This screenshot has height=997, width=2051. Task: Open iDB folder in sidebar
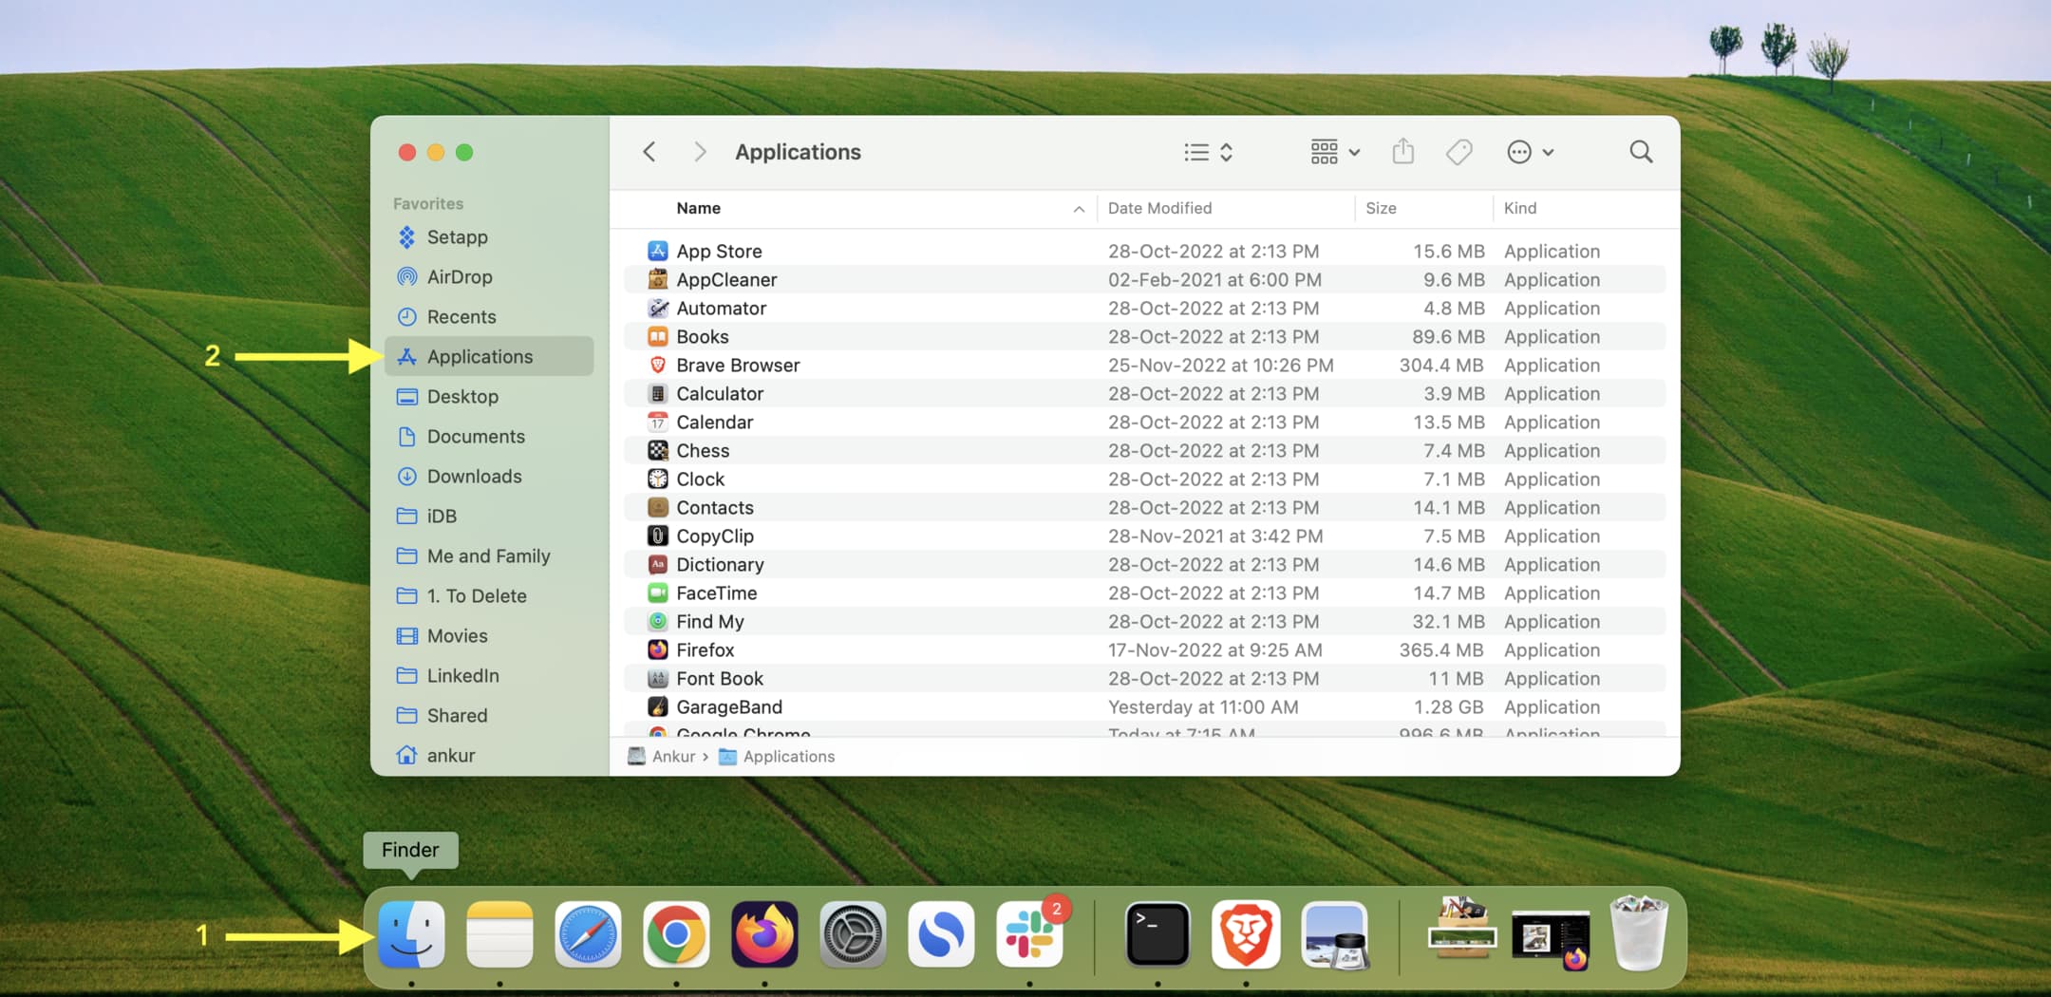coord(489,516)
